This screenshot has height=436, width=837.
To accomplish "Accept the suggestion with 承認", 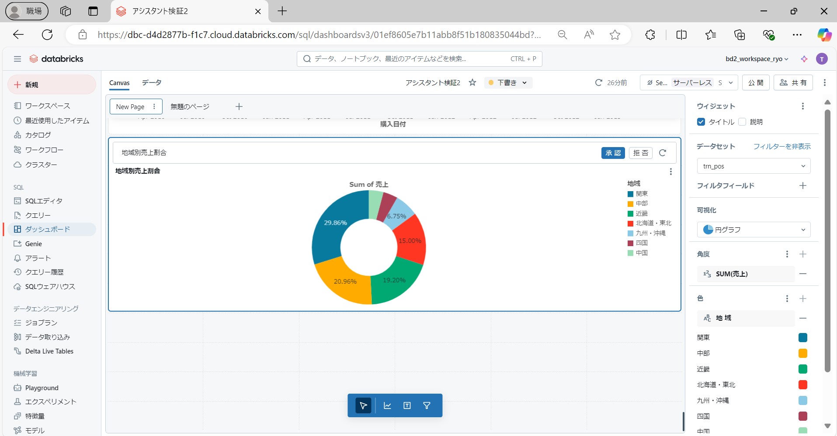I will (x=613, y=153).
